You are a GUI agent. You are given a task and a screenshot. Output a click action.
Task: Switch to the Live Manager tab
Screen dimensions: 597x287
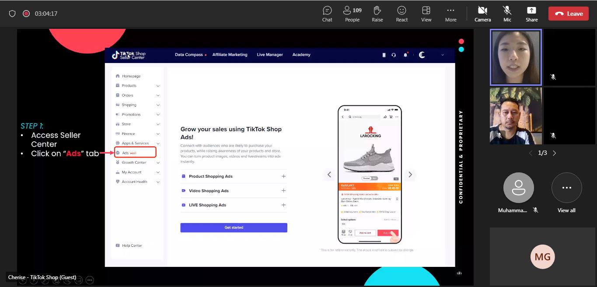coord(270,55)
